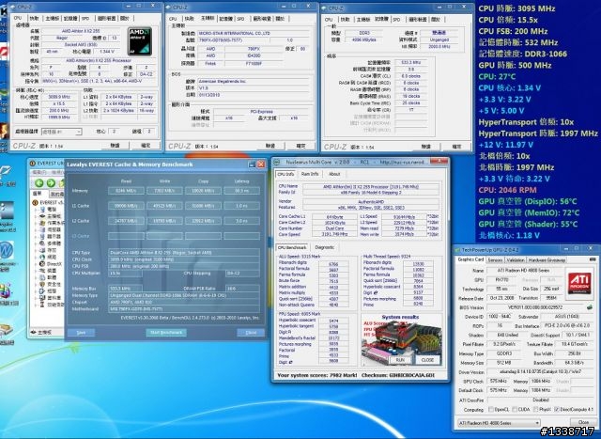Click the DirectX icon in EVEREST tree
Viewport: 601px width, 439px height.
point(42,264)
